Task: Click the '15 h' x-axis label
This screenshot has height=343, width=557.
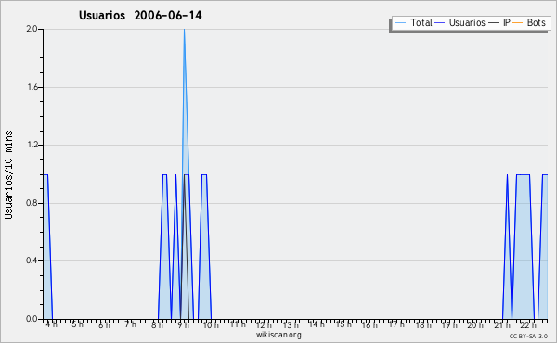Action: 343,324
